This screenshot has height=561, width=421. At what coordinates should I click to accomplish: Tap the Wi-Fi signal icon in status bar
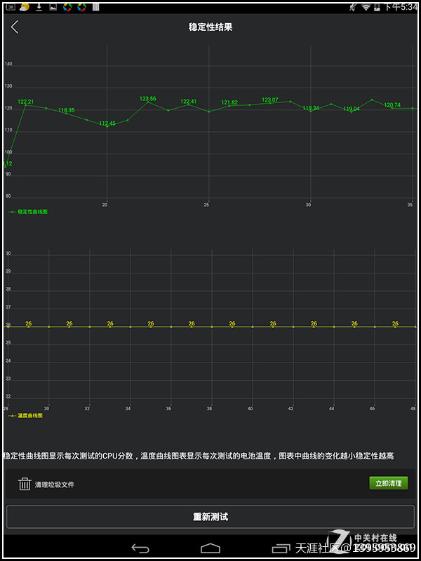[x=366, y=7]
